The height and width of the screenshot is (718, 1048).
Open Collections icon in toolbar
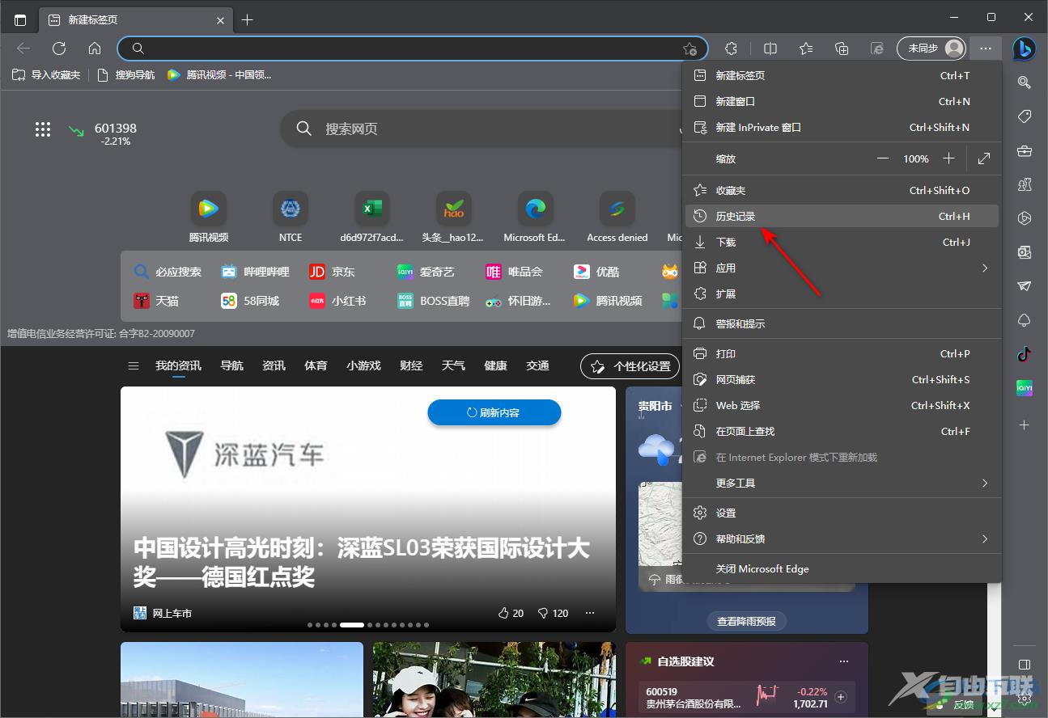tap(842, 49)
